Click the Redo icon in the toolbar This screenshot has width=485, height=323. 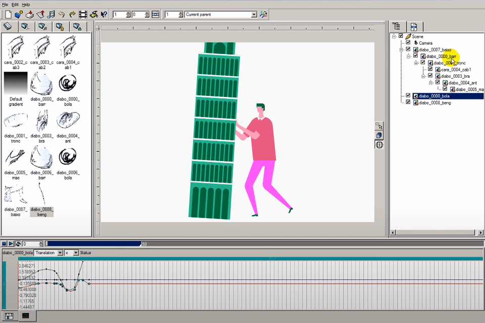(72, 15)
